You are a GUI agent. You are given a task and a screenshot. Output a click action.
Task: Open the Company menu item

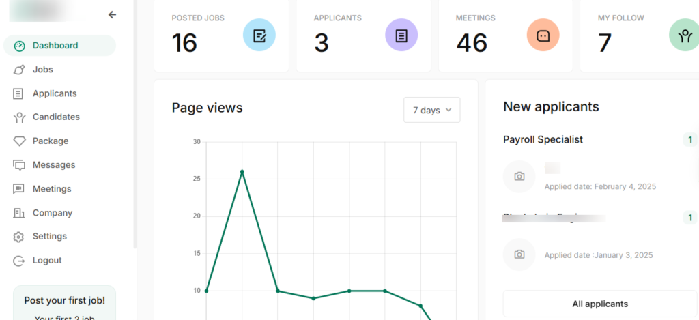point(53,213)
